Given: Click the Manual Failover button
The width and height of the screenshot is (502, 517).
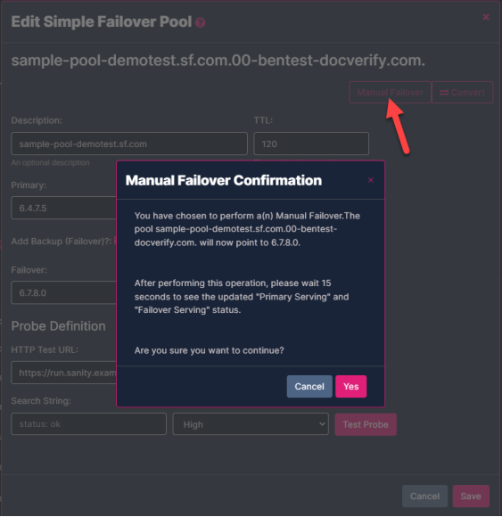Looking at the screenshot, I should [x=390, y=93].
